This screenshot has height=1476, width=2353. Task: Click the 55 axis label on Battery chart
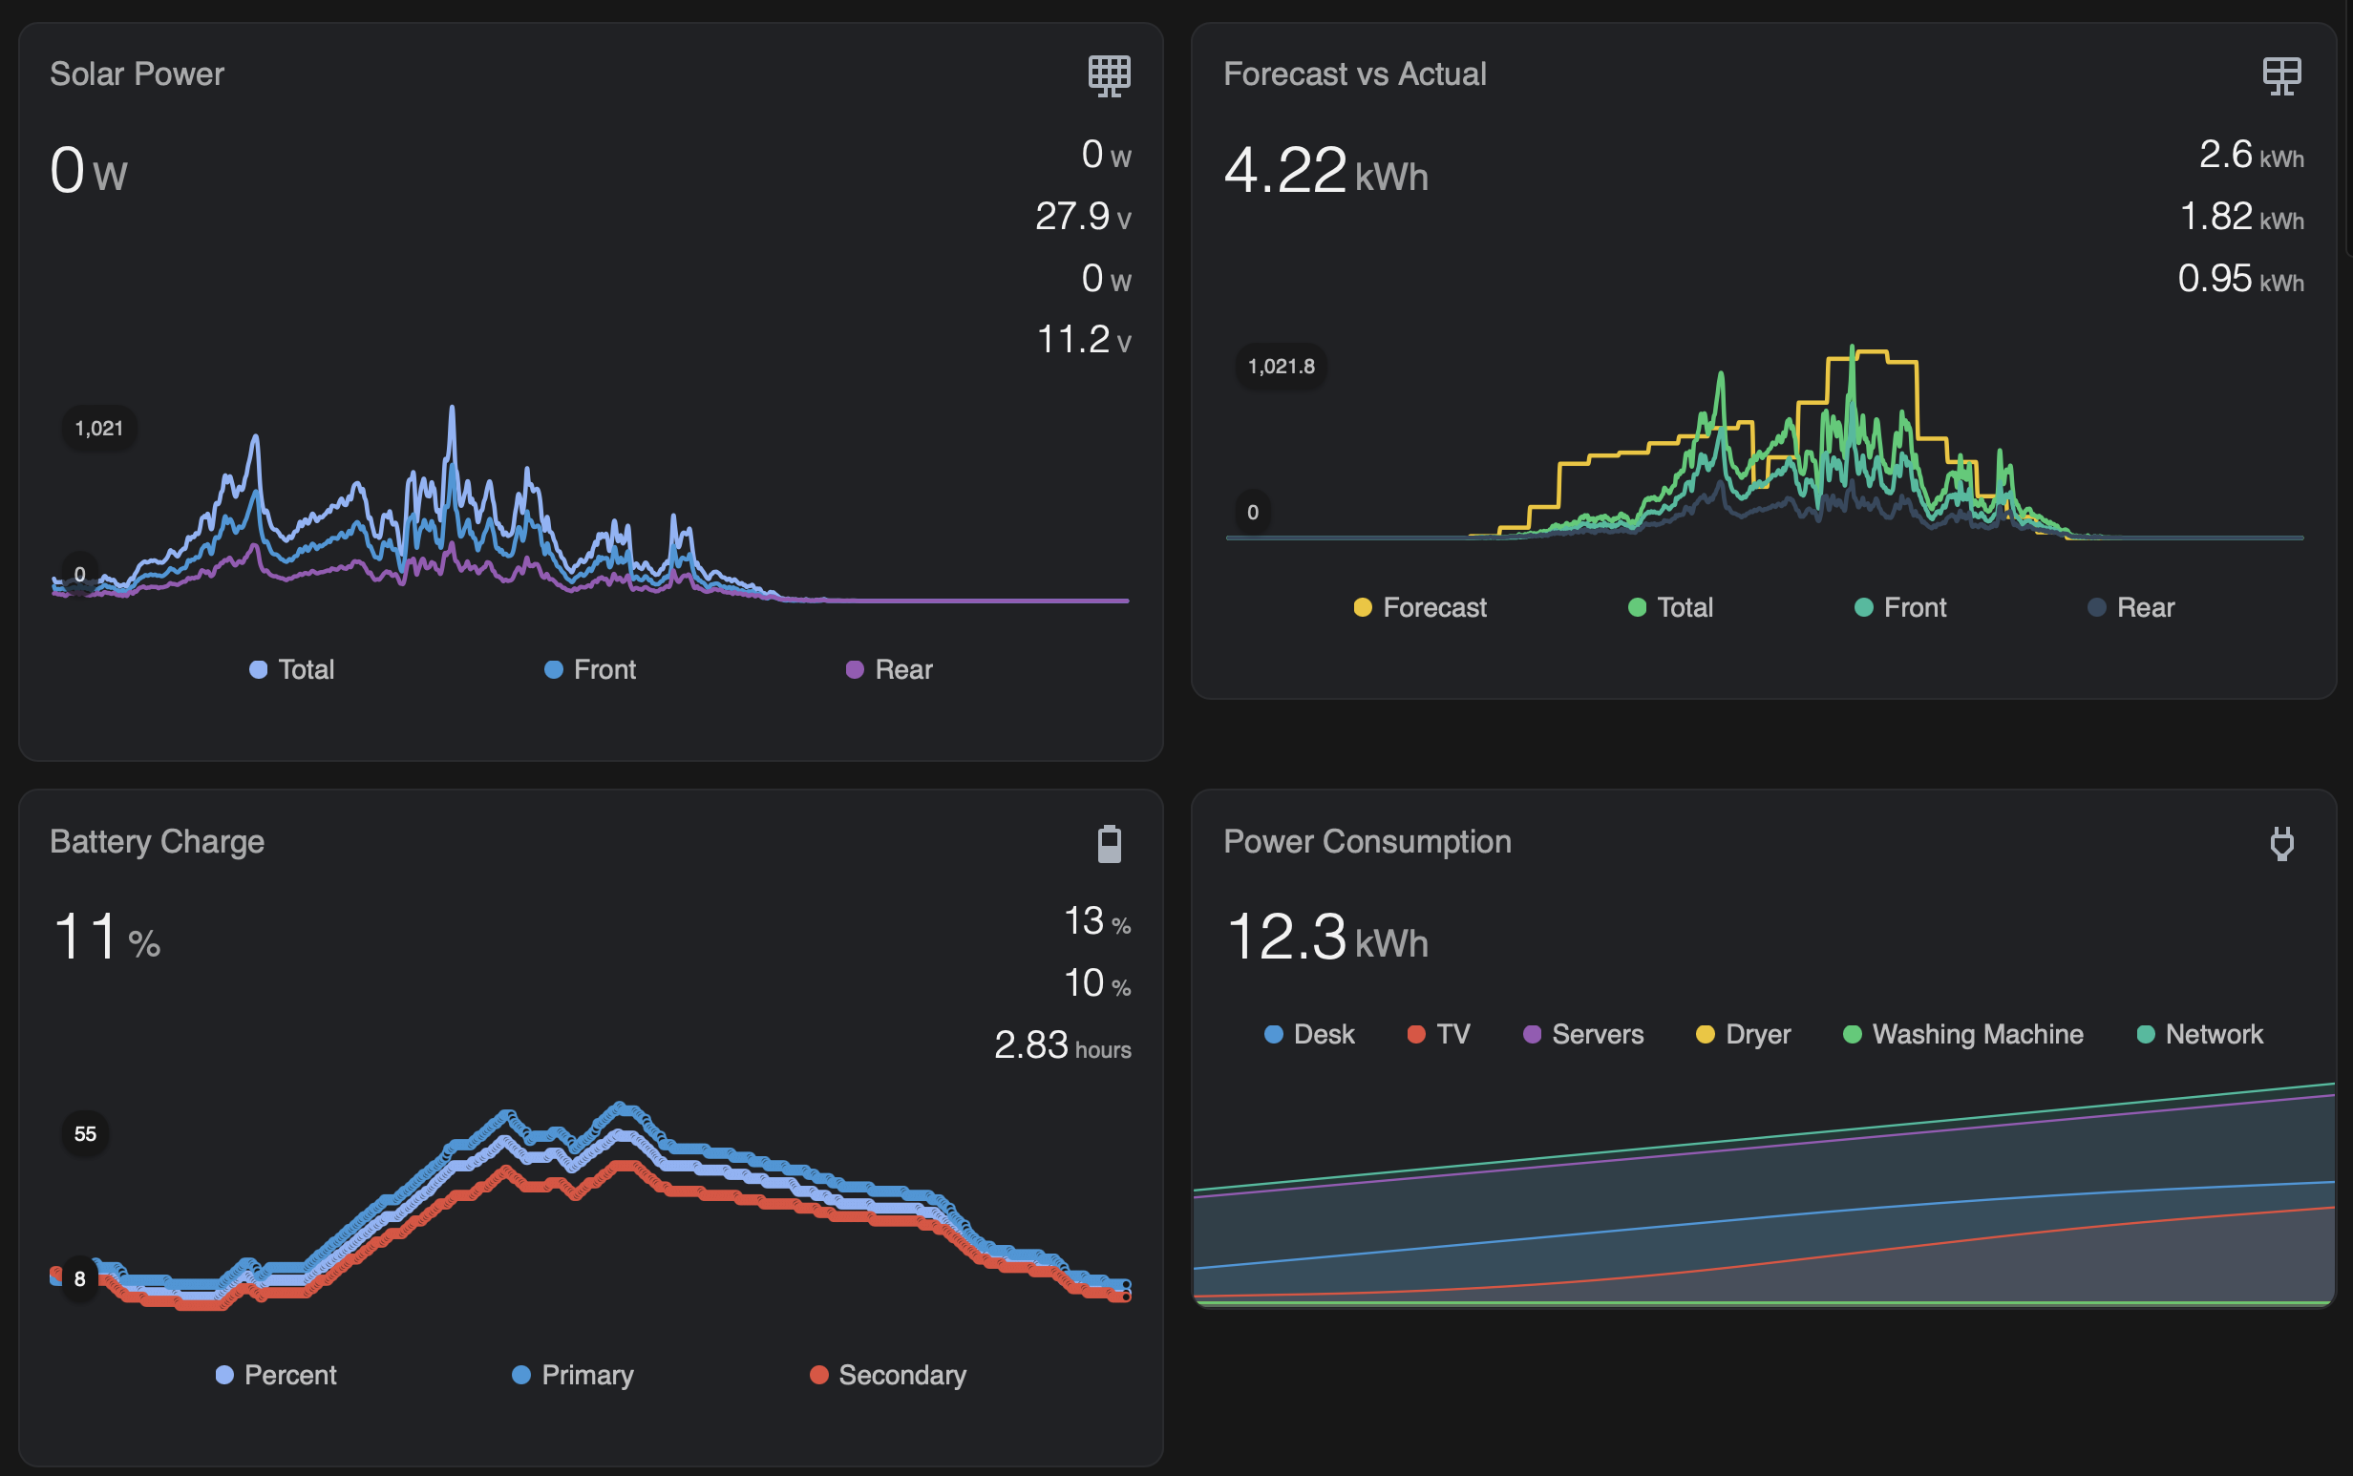[86, 1133]
